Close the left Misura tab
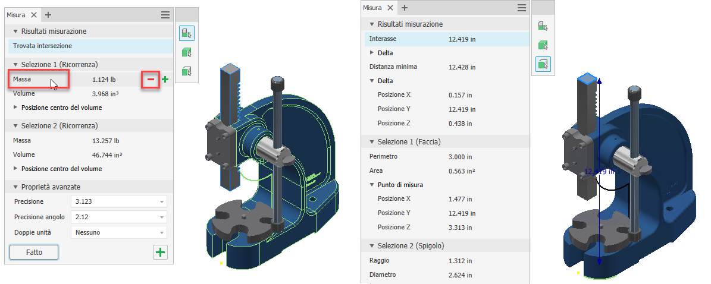The image size is (711, 284). point(33,15)
